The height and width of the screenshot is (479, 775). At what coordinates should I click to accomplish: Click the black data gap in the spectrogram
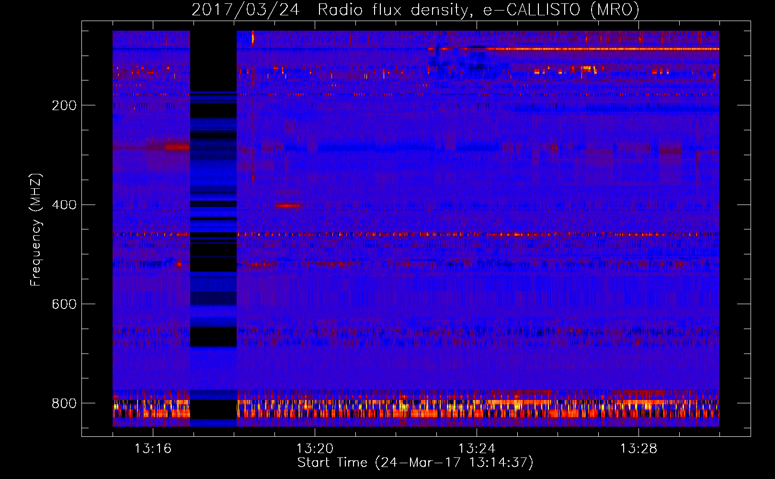[x=214, y=228]
